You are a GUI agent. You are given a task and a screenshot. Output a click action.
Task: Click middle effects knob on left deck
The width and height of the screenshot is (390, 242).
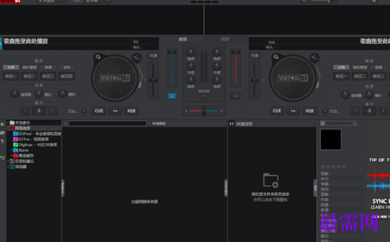click(38, 94)
